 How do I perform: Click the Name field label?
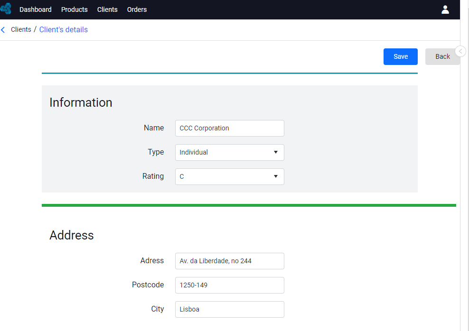coord(154,128)
